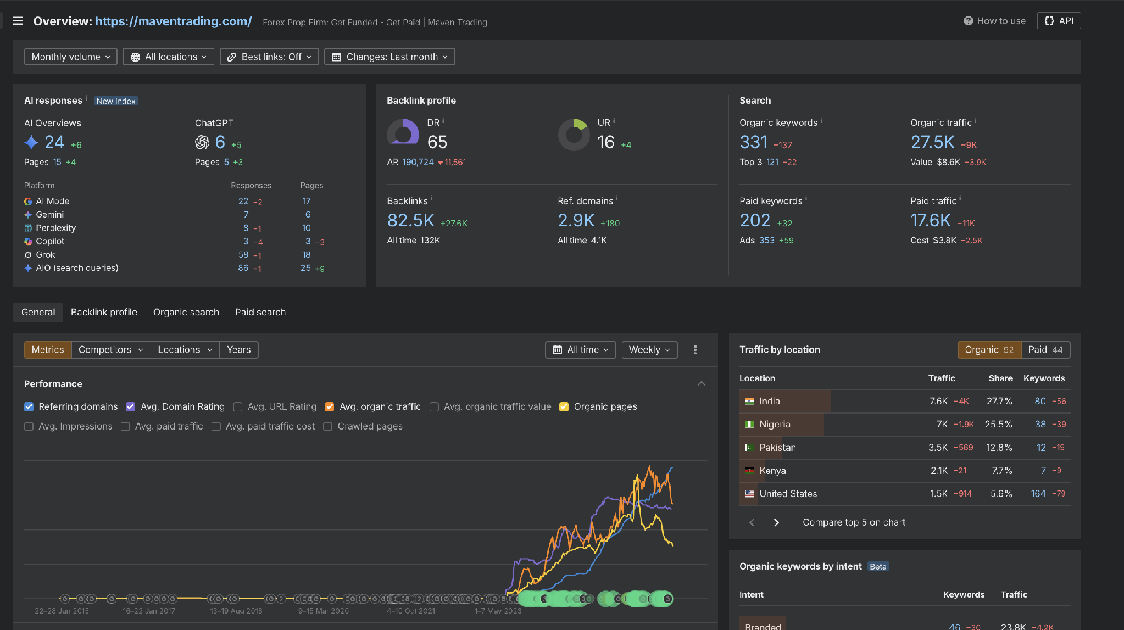Viewport: 1124px width, 630px height.
Task: Go to previous traffic locations page
Action: [752, 522]
